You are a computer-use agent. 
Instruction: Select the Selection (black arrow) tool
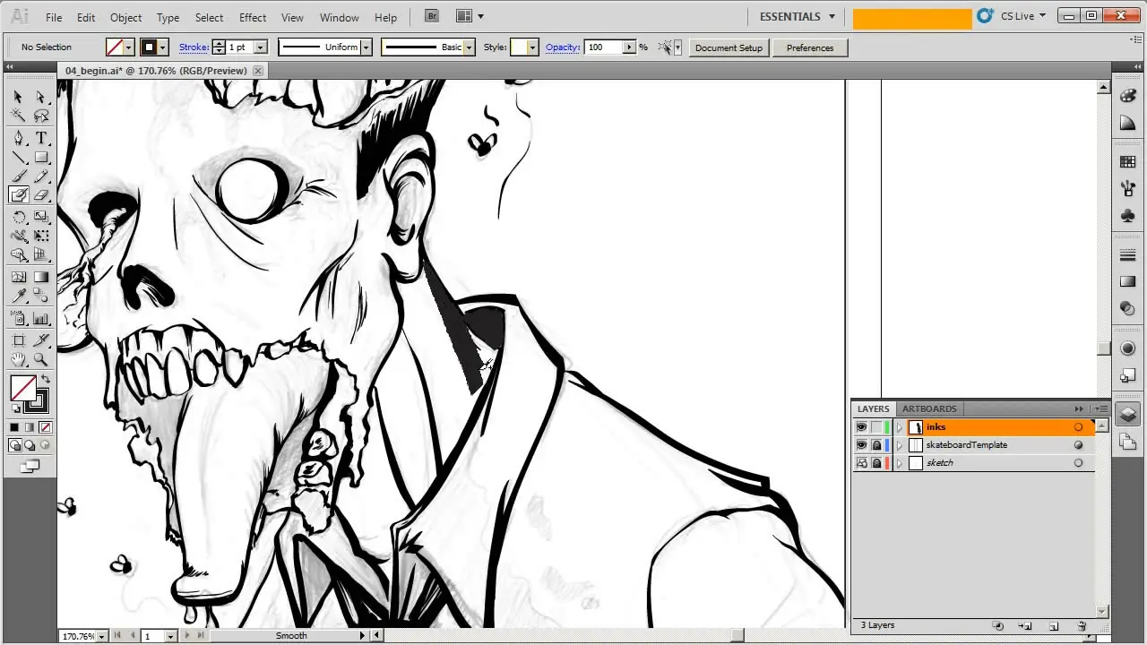tap(18, 97)
